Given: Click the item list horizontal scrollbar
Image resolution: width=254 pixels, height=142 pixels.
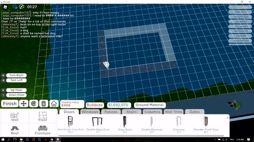Looking at the screenshot, I should [x=141, y=136].
